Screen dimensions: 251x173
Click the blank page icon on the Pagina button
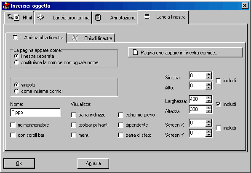(x=135, y=52)
